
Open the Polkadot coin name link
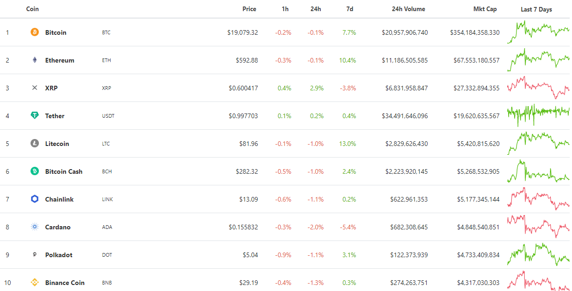(x=59, y=255)
